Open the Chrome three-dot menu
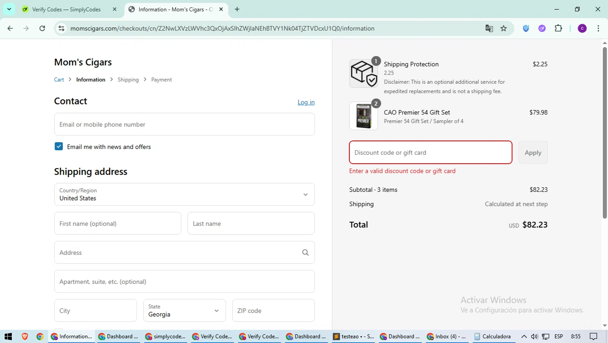The height and width of the screenshot is (343, 608). [x=598, y=28]
